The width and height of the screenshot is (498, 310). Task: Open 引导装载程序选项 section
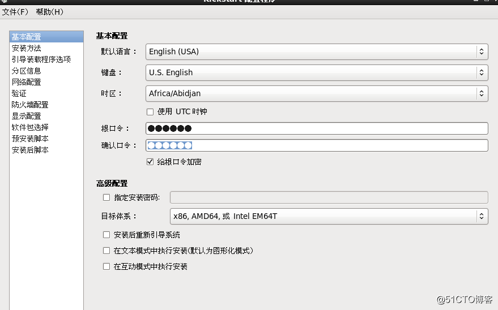(x=46, y=59)
